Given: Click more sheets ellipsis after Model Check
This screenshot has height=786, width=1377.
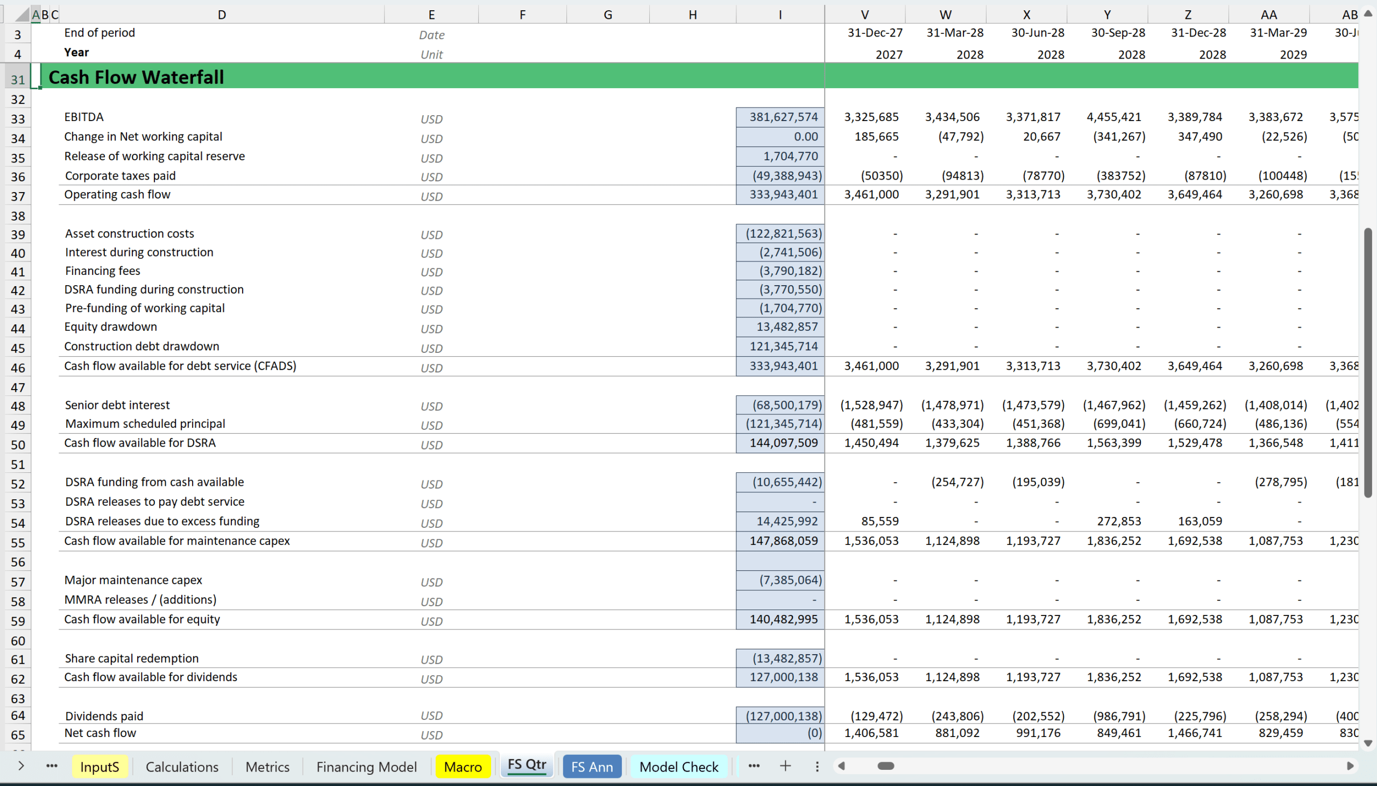Looking at the screenshot, I should (754, 766).
